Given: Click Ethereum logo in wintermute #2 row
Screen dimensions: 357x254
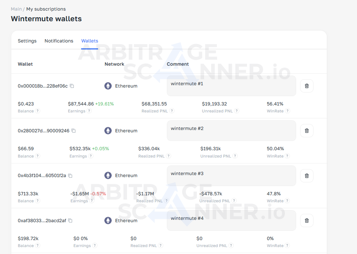Looking at the screenshot, I should click(108, 131).
